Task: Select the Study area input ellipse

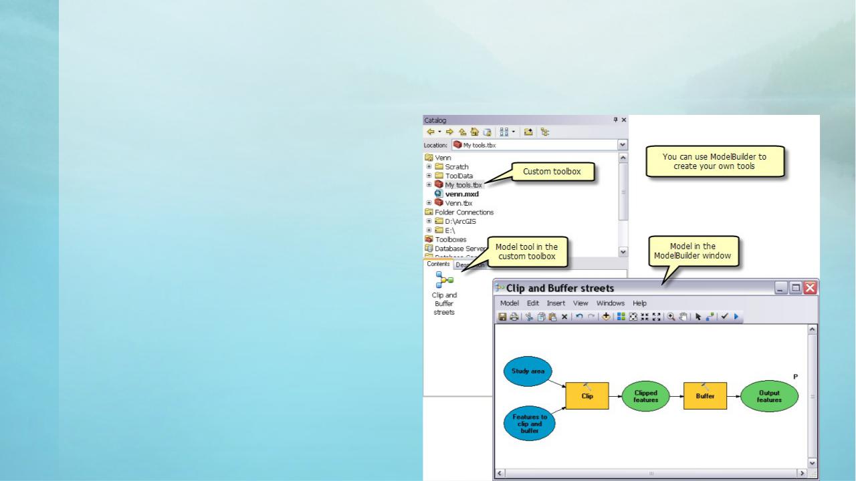Action: tap(528, 371)
